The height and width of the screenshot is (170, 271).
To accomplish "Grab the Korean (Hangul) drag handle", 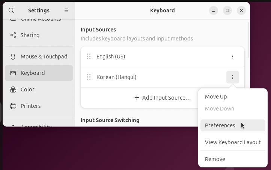I will (89, 77).
